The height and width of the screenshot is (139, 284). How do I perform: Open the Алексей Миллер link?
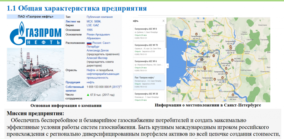97,58
